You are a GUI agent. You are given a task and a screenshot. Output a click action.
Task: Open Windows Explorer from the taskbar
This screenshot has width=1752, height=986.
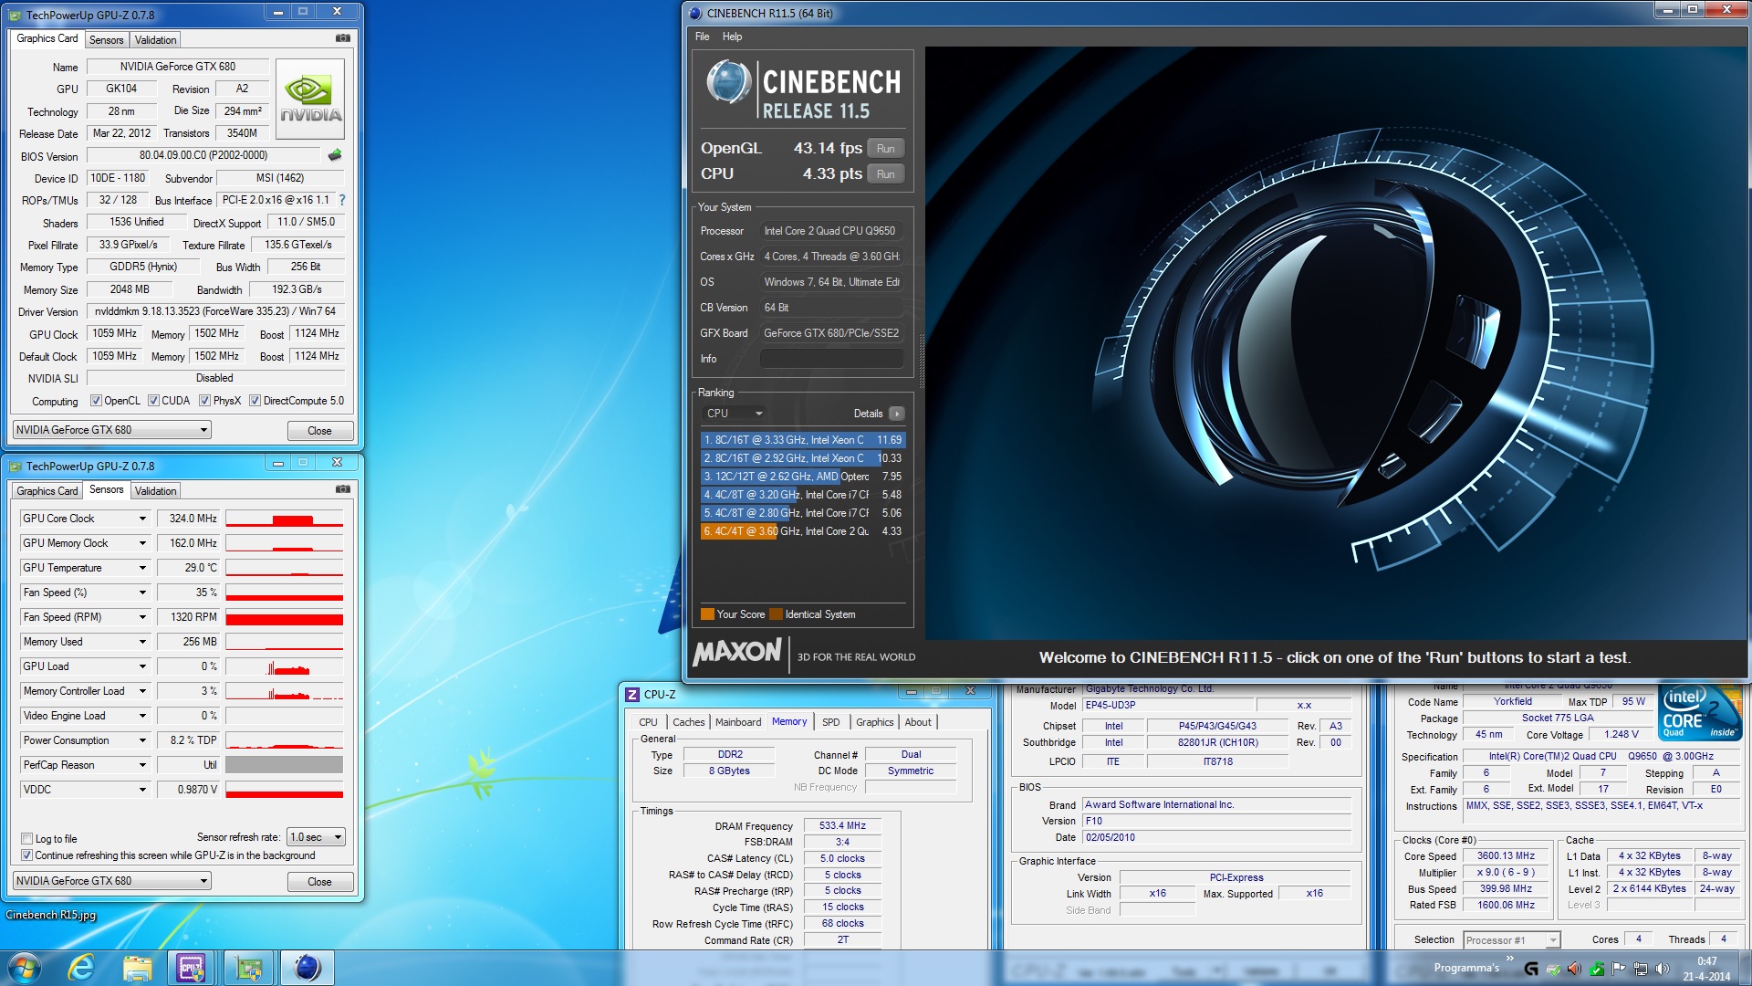click(137, 968)
